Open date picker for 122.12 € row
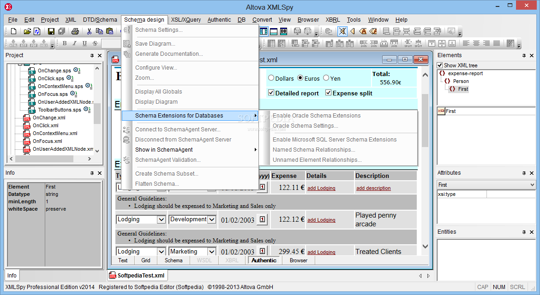 tap(263, 219)
